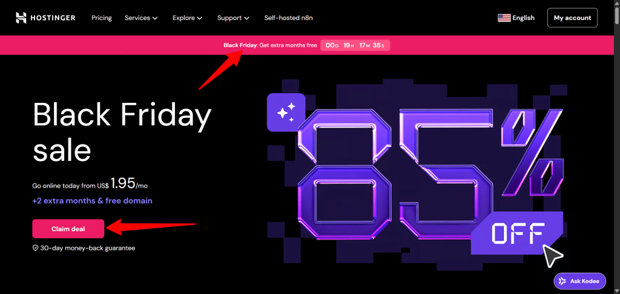Screen dimensions: 620x294
Task: Open My account
Action: click(572, 18)
